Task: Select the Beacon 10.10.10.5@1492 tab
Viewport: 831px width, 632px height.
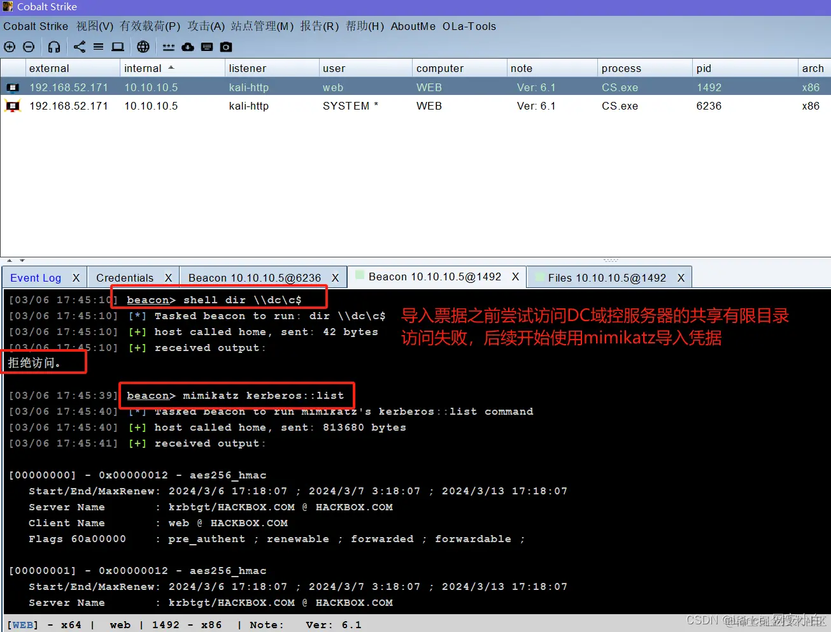Action: pyautogui.click(x=435, y=276)
